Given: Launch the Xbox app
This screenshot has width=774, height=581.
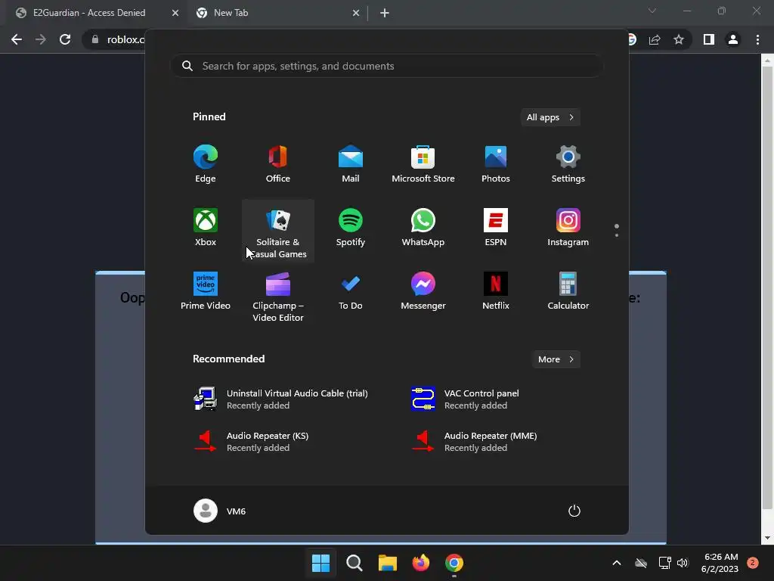Looking at the screenshot, I should [206, 227].
